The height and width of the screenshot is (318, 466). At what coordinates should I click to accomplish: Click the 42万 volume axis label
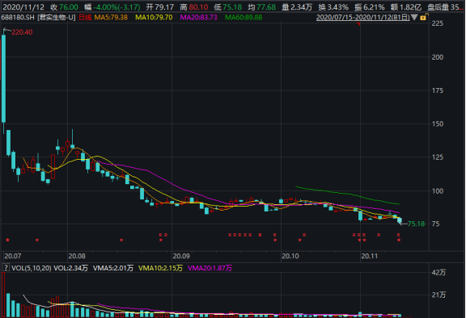click(x=438, y=272)
